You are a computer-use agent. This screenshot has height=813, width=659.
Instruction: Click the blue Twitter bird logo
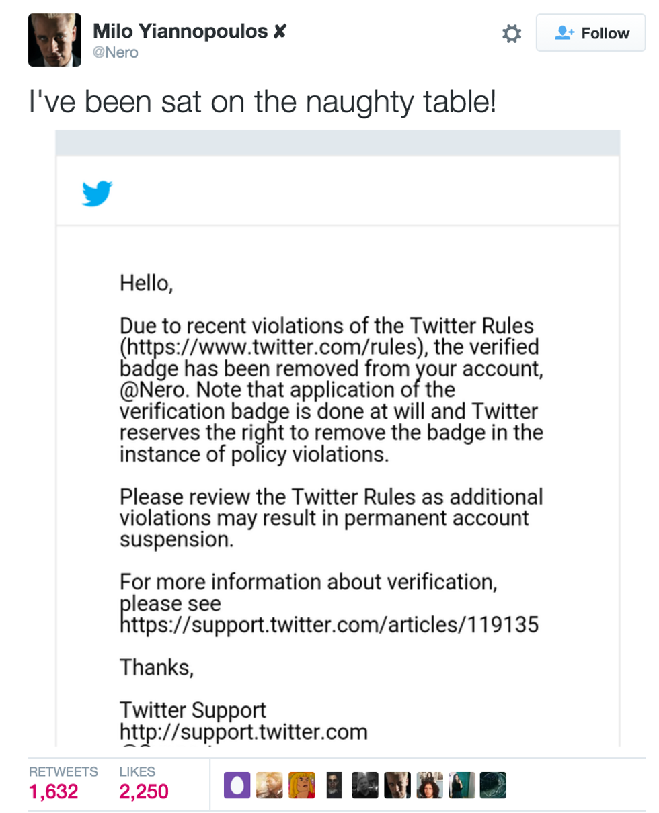97,194
